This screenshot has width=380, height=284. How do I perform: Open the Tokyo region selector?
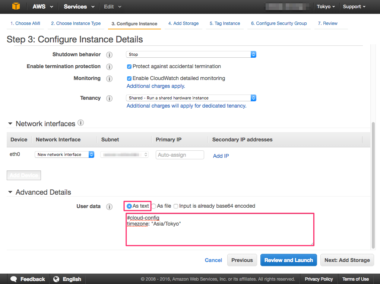326,7
